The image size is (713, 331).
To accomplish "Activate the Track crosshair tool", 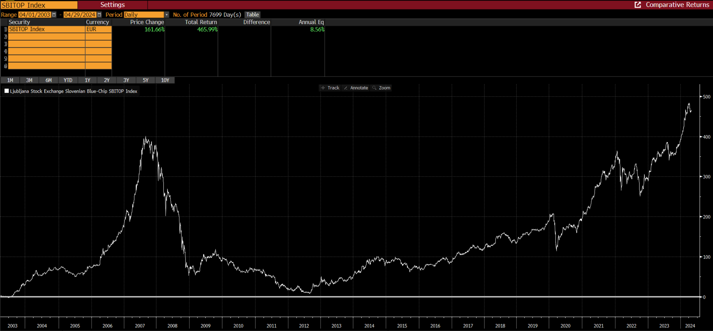I will (x=330, y=88).
